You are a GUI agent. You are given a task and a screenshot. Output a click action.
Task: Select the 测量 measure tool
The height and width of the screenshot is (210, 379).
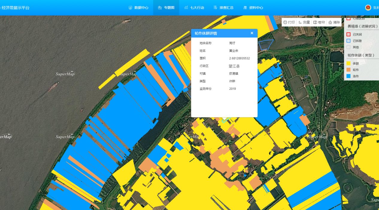tap(300, 22)
